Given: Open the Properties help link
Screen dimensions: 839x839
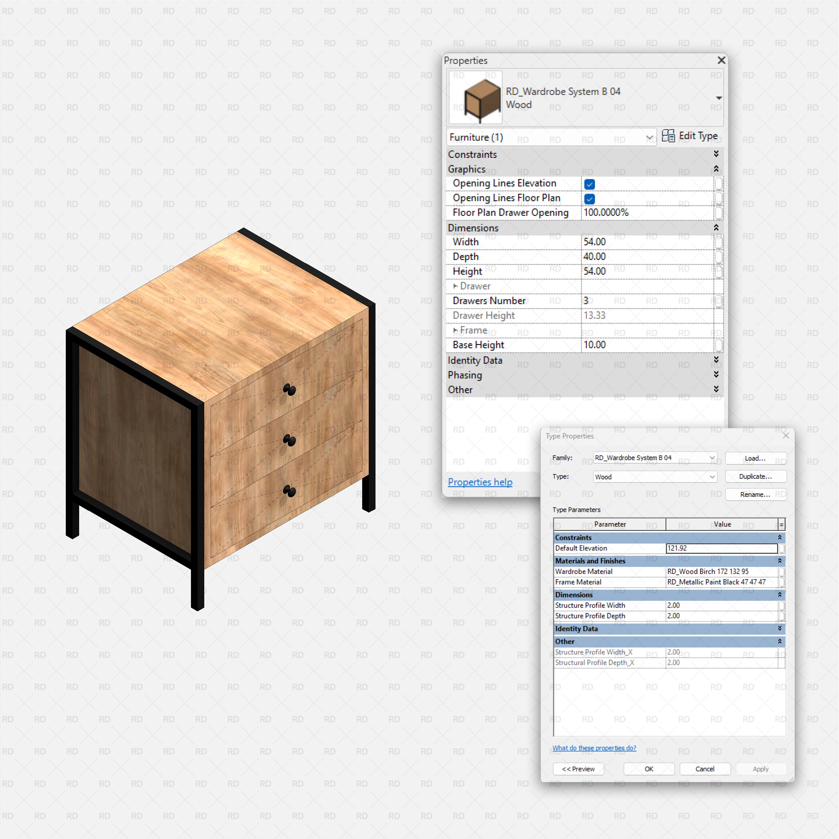Looking at the screenshot, I should coord(480,482).
